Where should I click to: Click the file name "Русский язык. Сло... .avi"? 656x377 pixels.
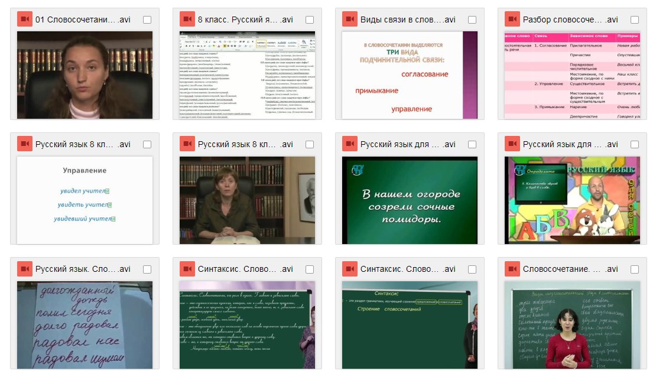click(83, 269)
